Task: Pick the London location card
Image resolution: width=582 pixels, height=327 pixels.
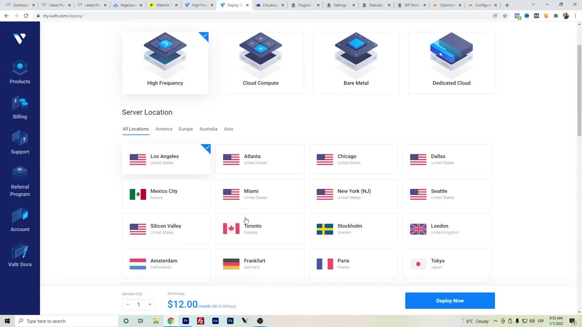Action: [447, 229]
